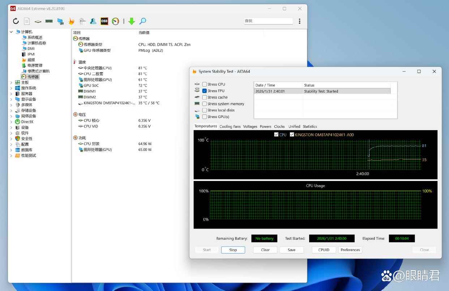The image size is (449, 291).
Task: Enable the Stress CPU checkbox
Action: point(205,84)
